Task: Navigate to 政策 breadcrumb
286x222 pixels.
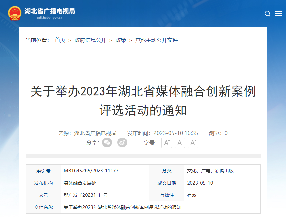Action: click(121, 40)
